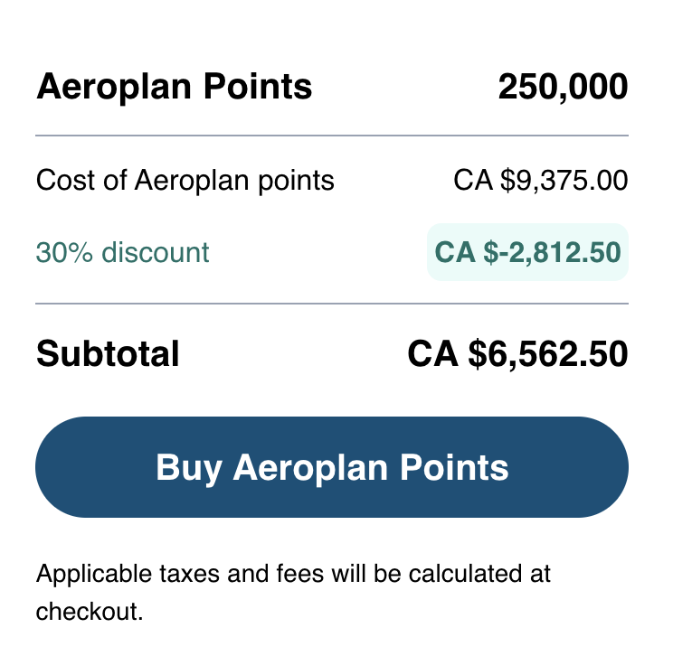
Task: Click the green CA $-2,812.50 discount badge
Action: [x=527, y=252]
